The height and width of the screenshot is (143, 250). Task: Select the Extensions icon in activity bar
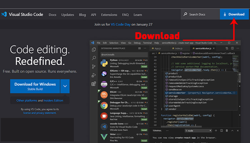pos(94,84)
